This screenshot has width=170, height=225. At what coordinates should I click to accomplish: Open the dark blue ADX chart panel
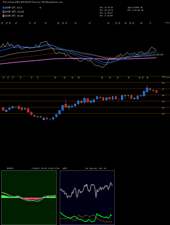click(x=87, y=198)
